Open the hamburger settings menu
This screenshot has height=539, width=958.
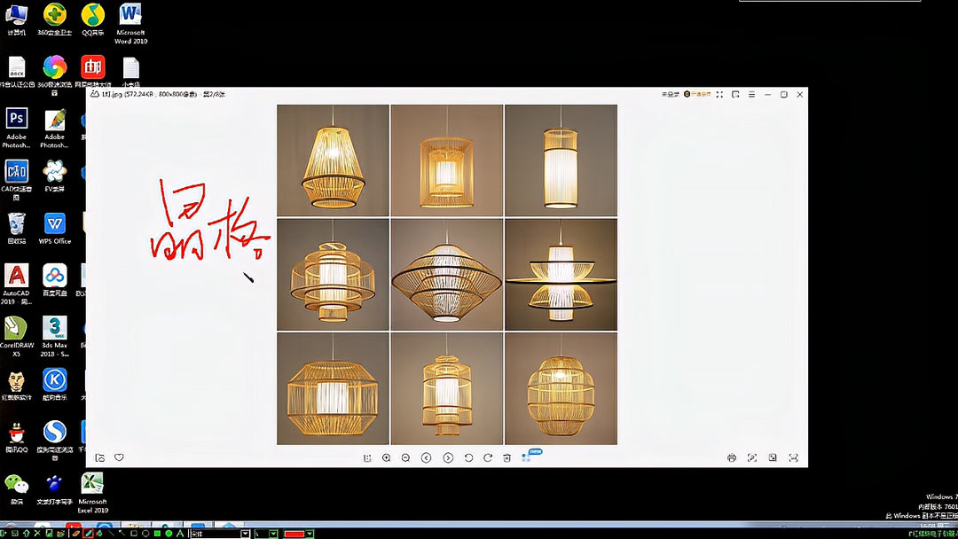pos(752,93)
